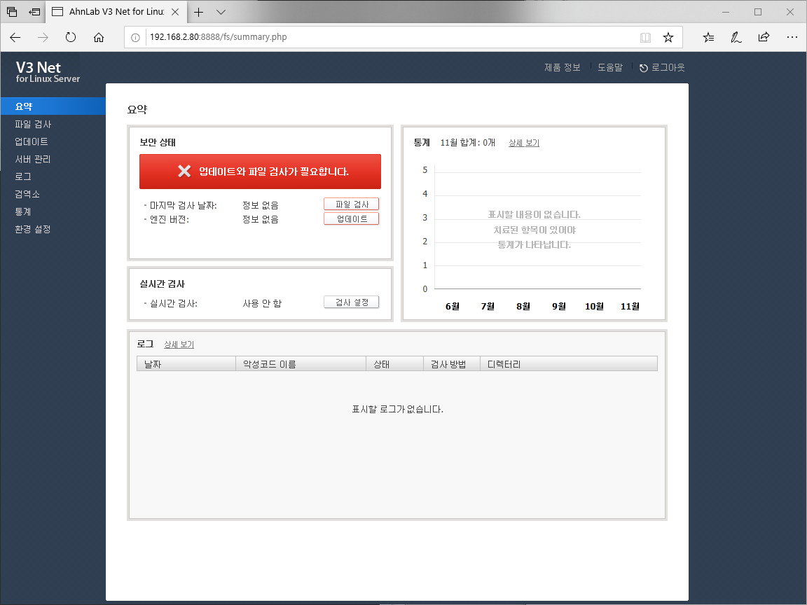Reload the page with the refresh icon
The height and width of the screenshot is (605, 807).
tap(71, 37)
